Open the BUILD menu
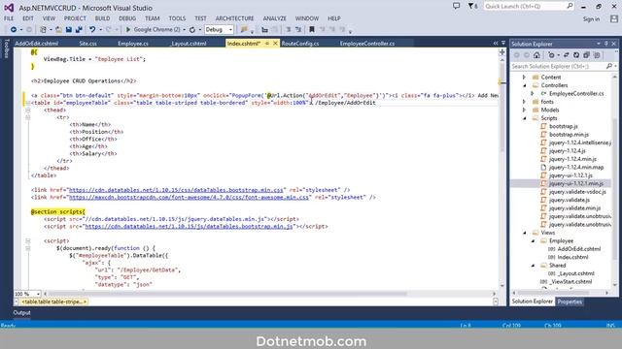Image resolution: width=622 pixels, height=349 pixels. coord(102,18)
